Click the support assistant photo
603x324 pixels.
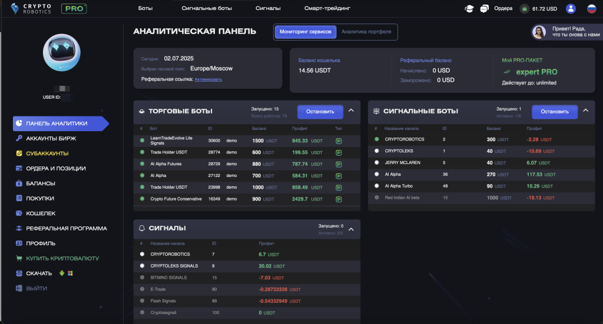[539, 32]
